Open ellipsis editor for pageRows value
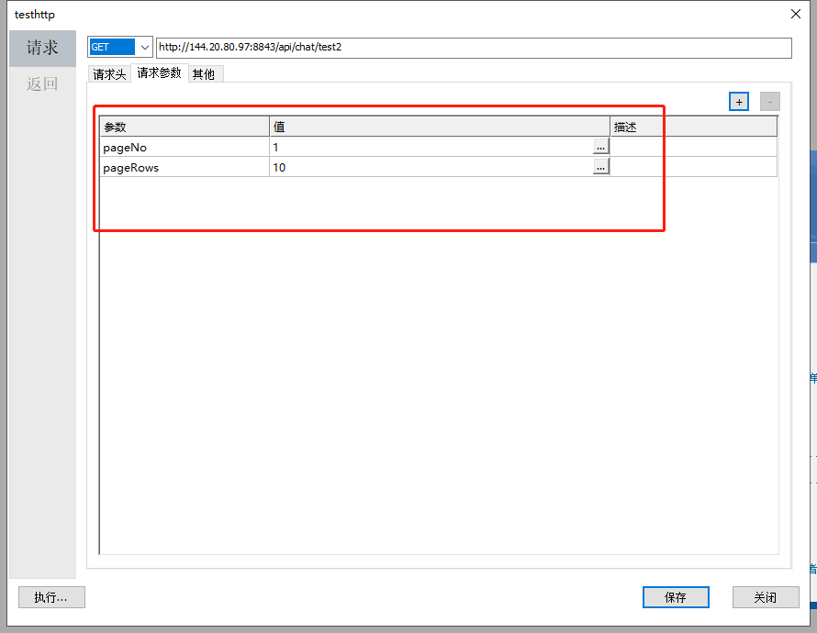This screenshot has height=633, width=817. 600,167
